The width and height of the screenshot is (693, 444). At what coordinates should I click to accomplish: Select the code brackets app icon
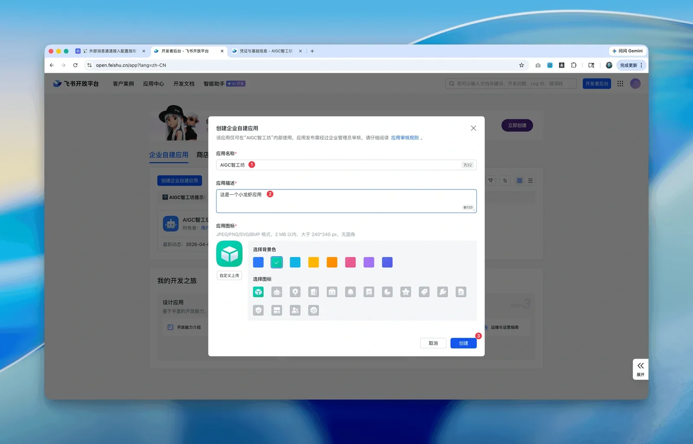314,310
